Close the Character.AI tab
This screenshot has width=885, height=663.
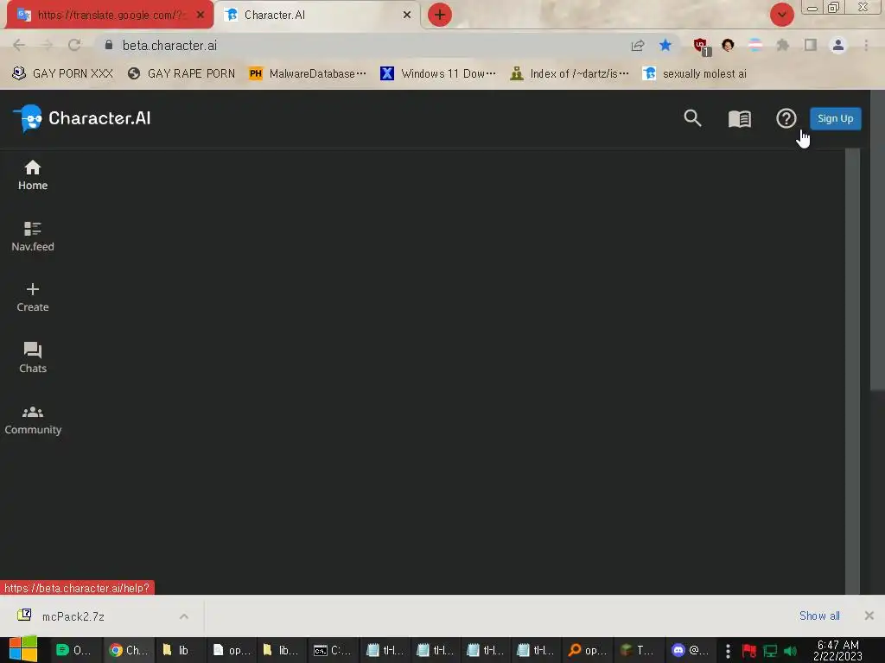click(x=407, y=15)
